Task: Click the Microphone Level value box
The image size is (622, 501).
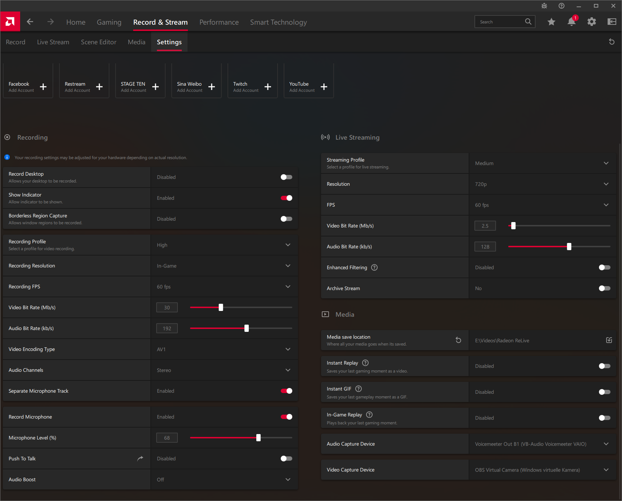Action: pos(167,438)
